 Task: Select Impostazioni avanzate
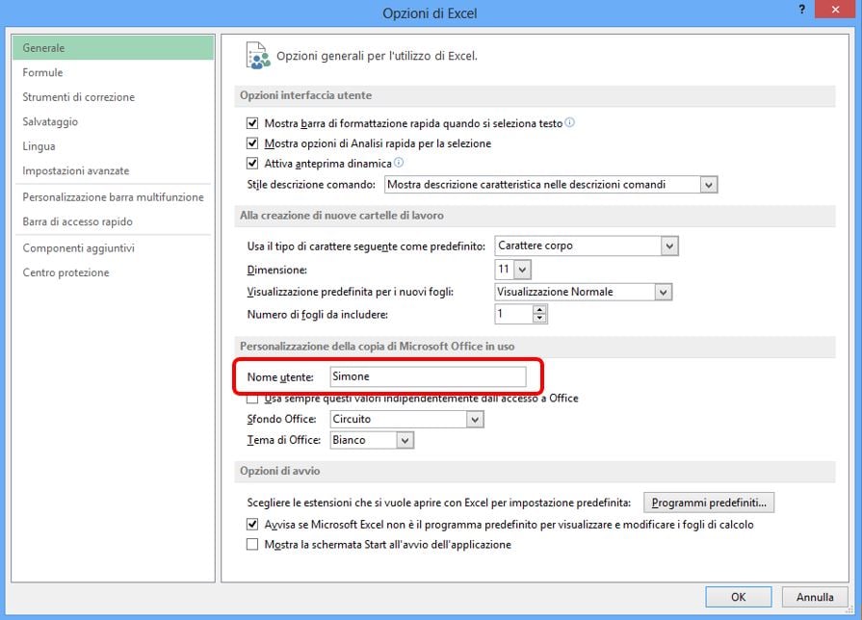click(x=114, y=171)
